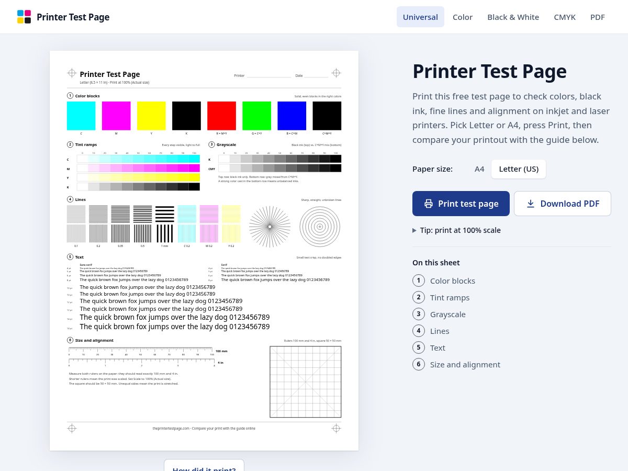Click the K grayscale strip
The height and width of the screenshot is (471, 628).
click(280, 159)
